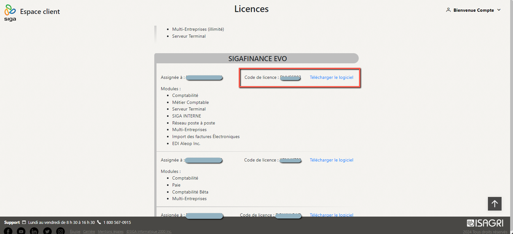Select the Réseau poste à poste module
Image resolution: width=513 pixels, height=234 pixels.
(194, 123)
